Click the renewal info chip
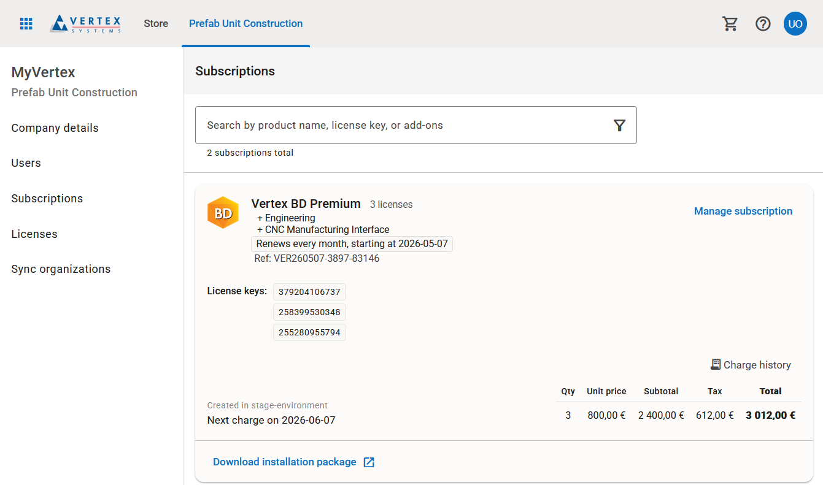 click(x=352, y=244)
